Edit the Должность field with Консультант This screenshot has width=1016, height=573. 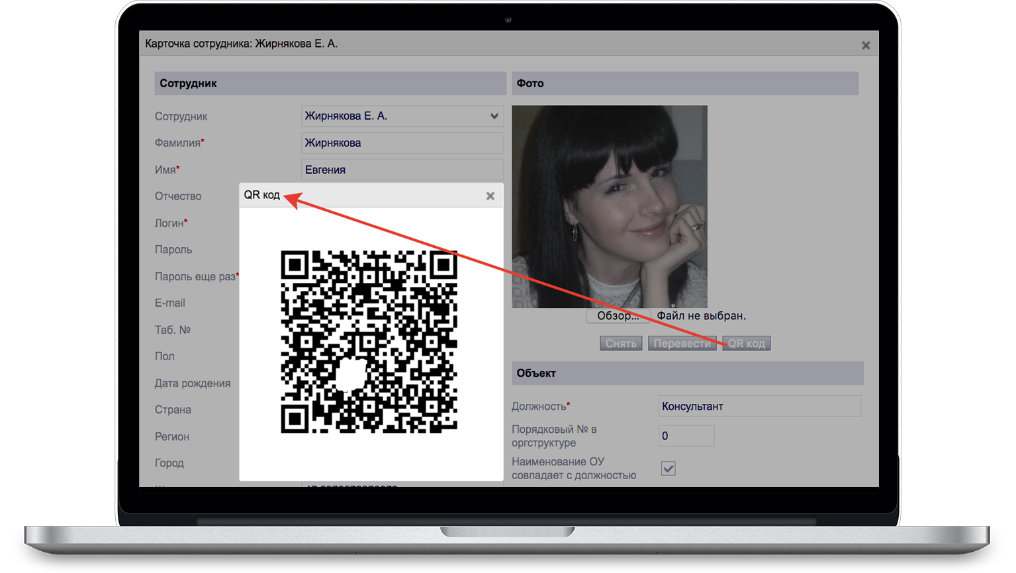coord(759,406)
